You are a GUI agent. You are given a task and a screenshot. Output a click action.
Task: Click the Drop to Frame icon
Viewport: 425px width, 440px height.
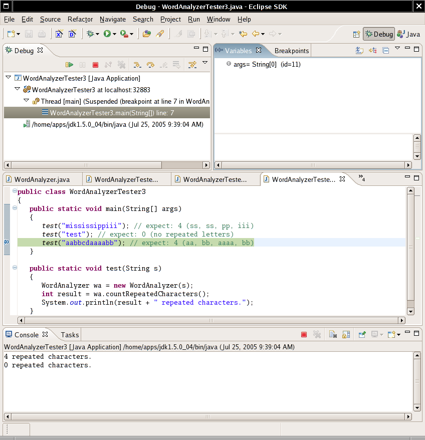pos(176,65)
